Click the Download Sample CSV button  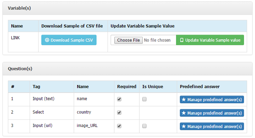69,40
